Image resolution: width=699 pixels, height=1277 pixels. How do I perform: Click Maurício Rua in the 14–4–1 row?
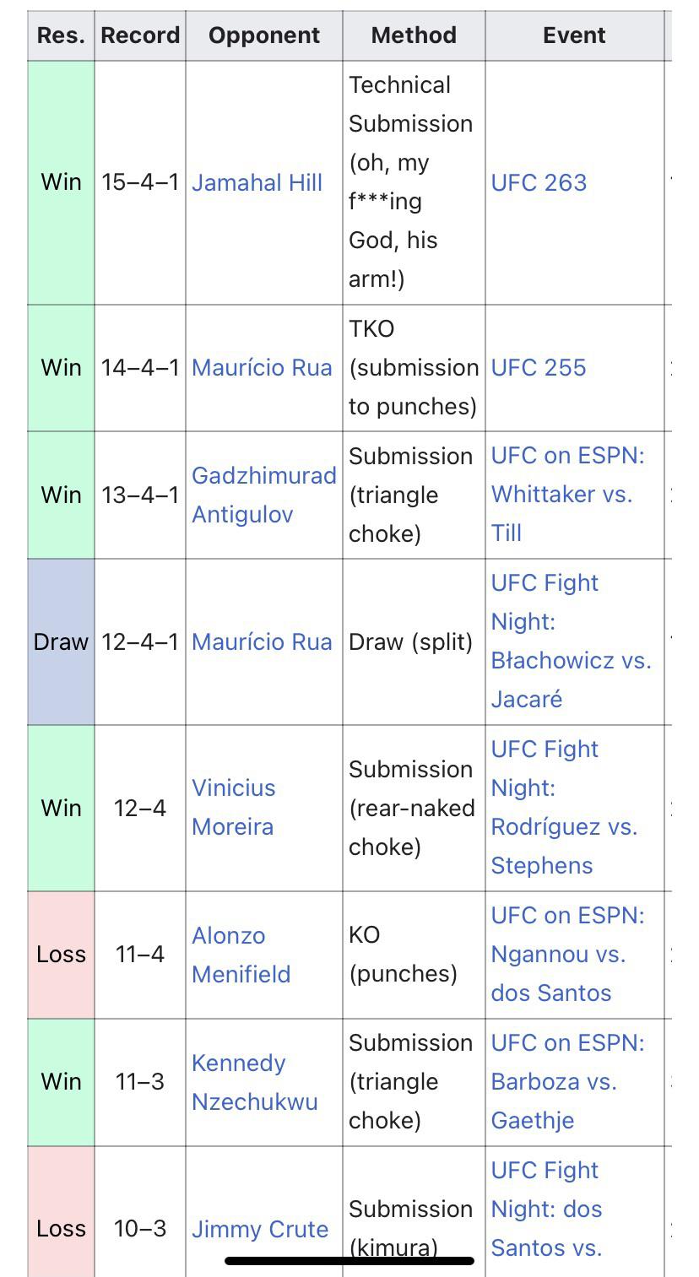(262, 367)
